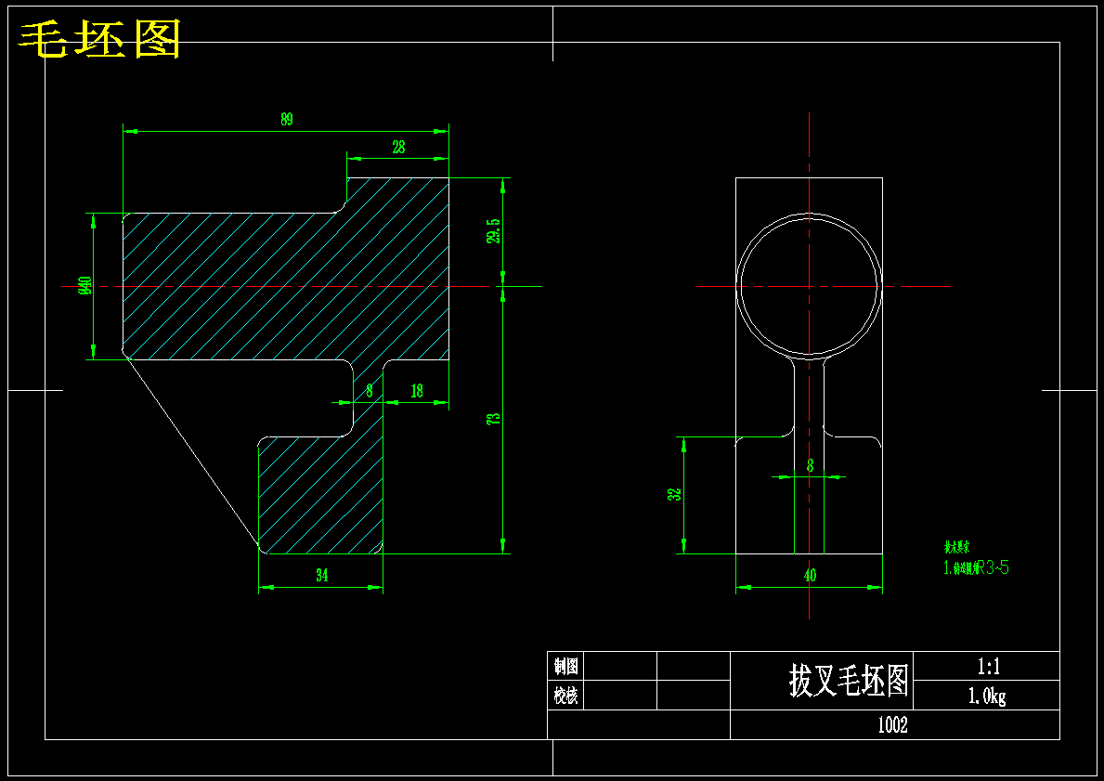Screen dimensions: 1104x781
Task: Select the "29.5" vertical dimension text
Action: pyautogui.click(x=494, y=231)
